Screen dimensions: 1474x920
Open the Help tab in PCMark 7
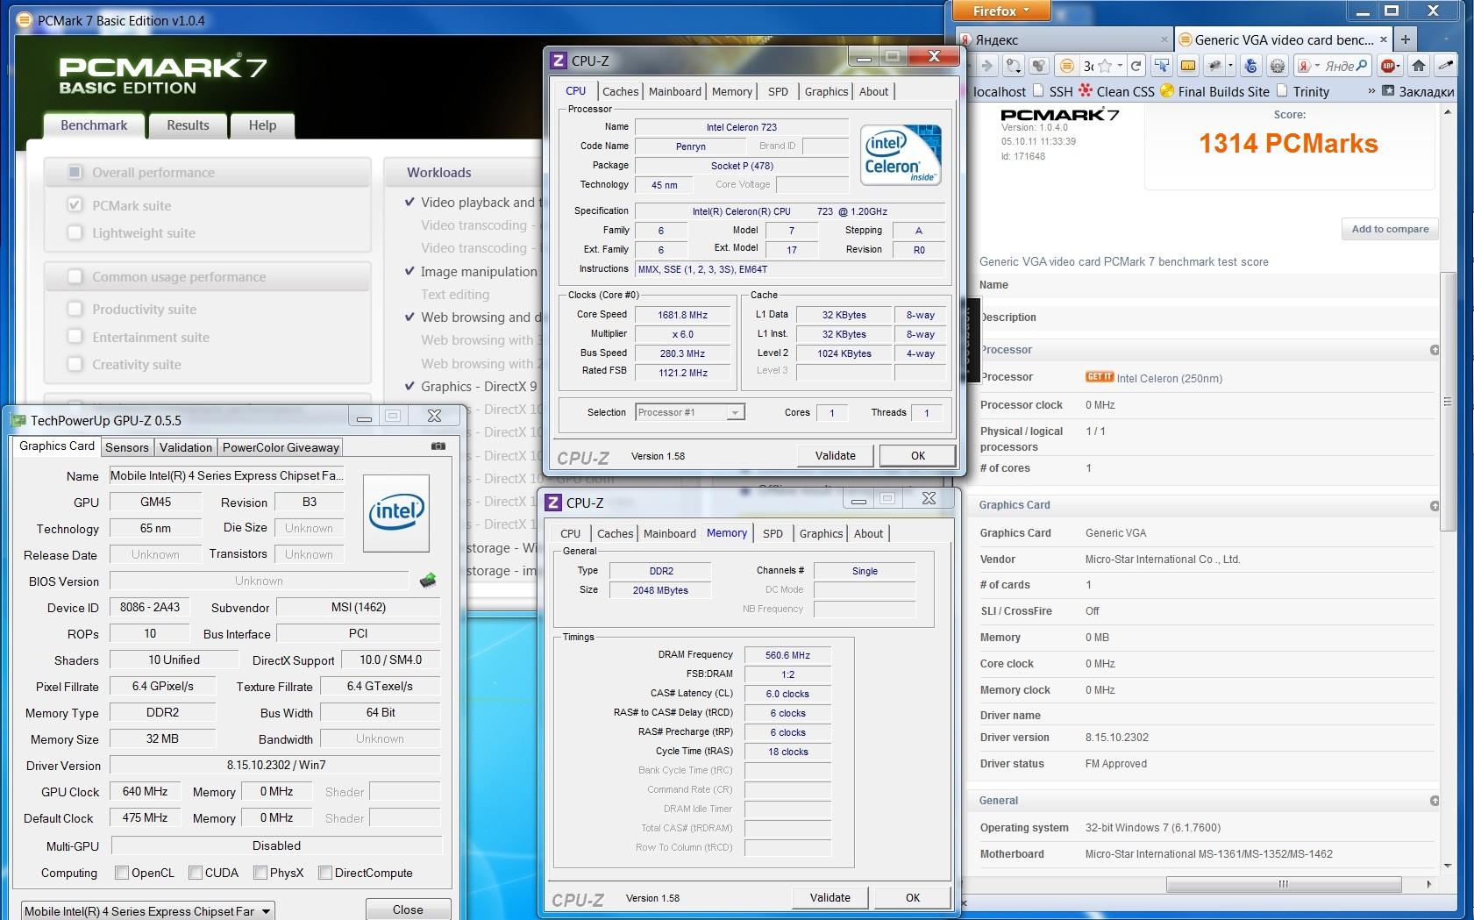pos(262,125)
